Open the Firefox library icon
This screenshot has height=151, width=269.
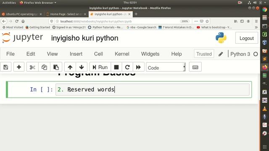pos(236,21)
